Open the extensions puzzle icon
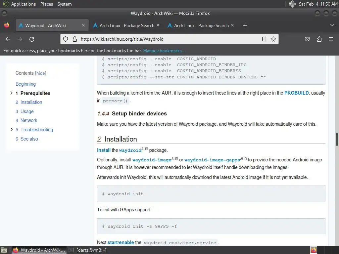Viewport: 339px width, 254px height. [x=319, y=39]
